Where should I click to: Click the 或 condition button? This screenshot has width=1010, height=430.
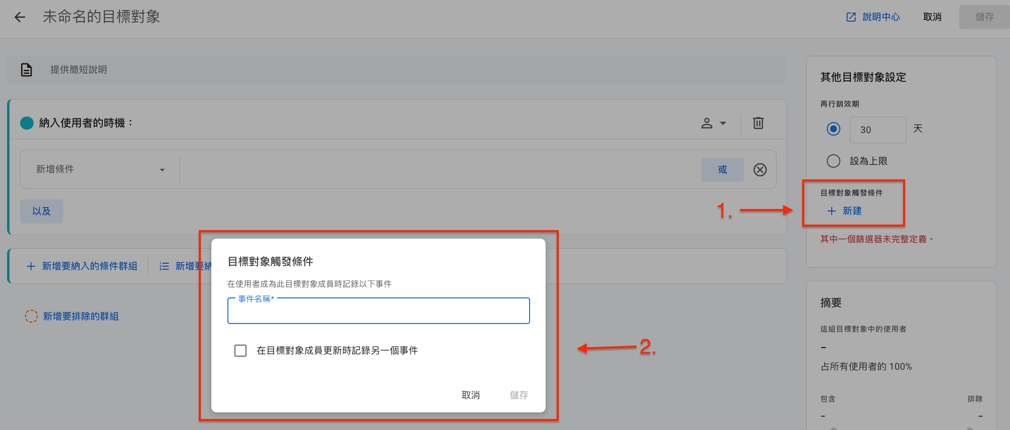pyautogui.click(x=722, y=170)
